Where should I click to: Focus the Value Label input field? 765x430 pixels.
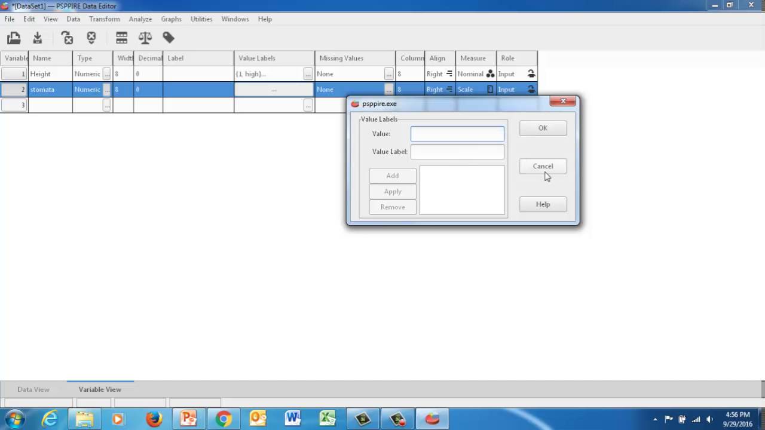click(457, 152)
